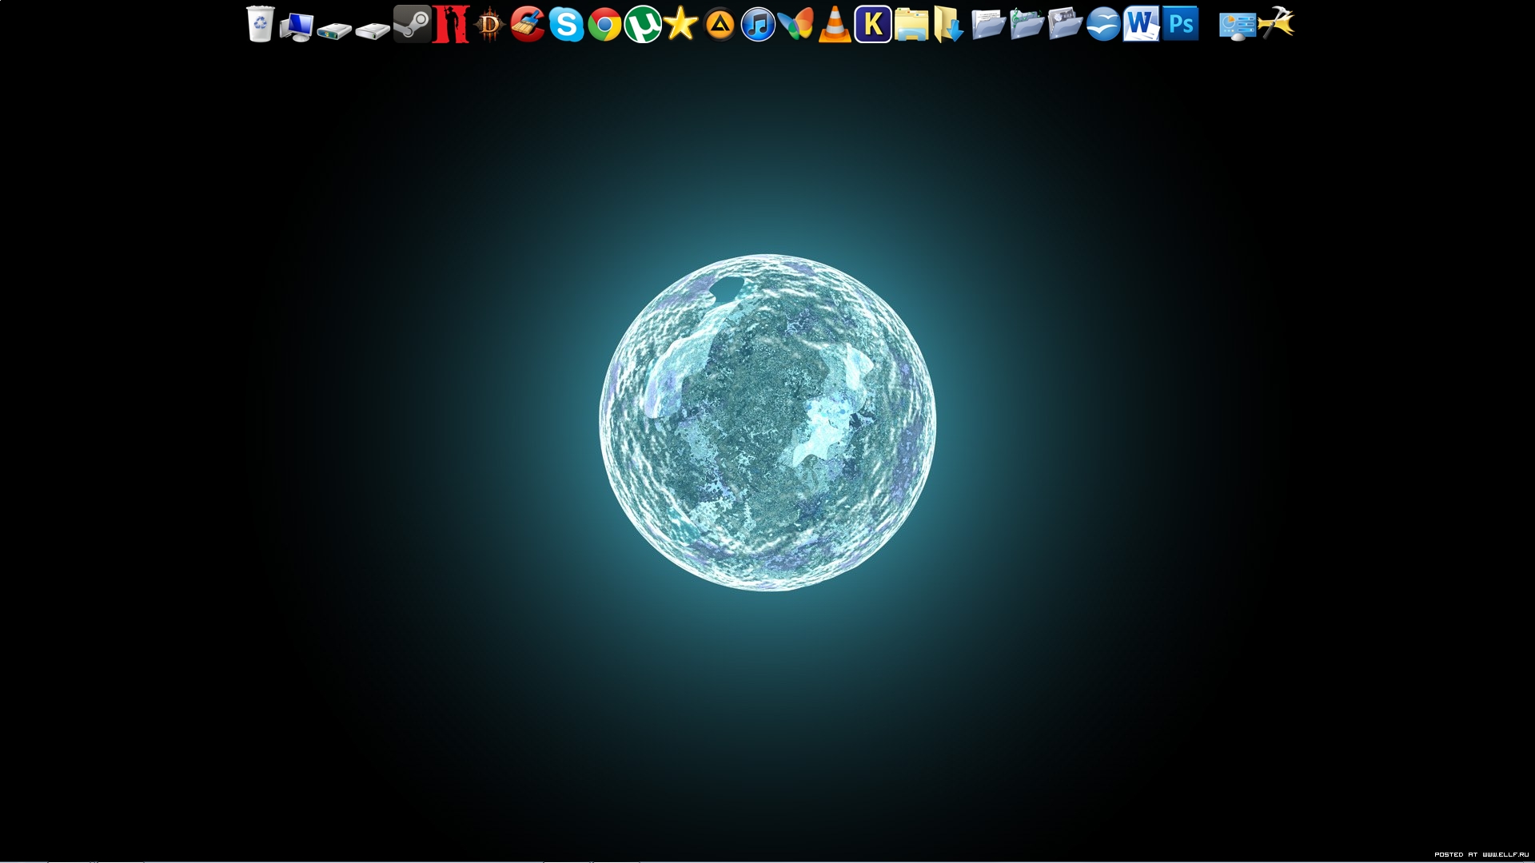
Task: Launch Adobe Photoshop from the dock
Action: (x=1181, y=24)
